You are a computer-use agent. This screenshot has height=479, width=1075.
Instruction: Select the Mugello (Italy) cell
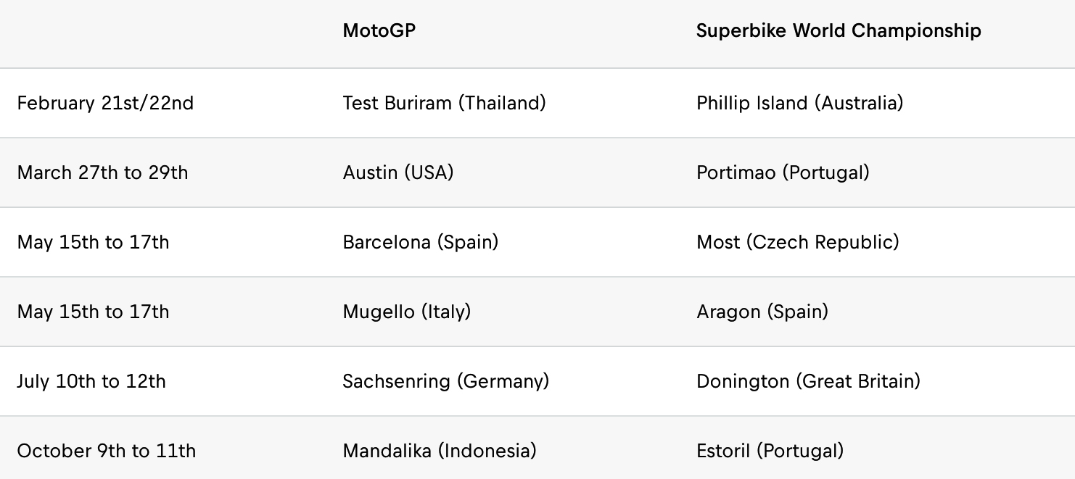[x=406, y=312]
